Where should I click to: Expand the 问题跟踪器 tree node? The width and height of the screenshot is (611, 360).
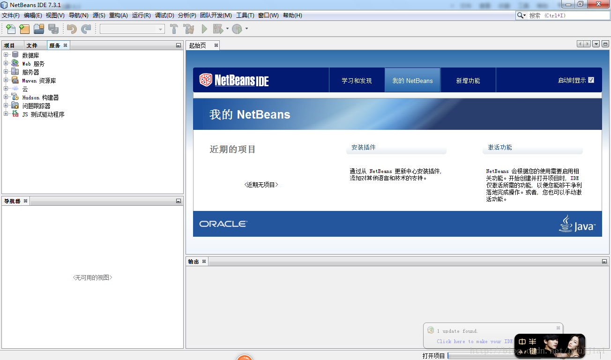click(6, 105)
